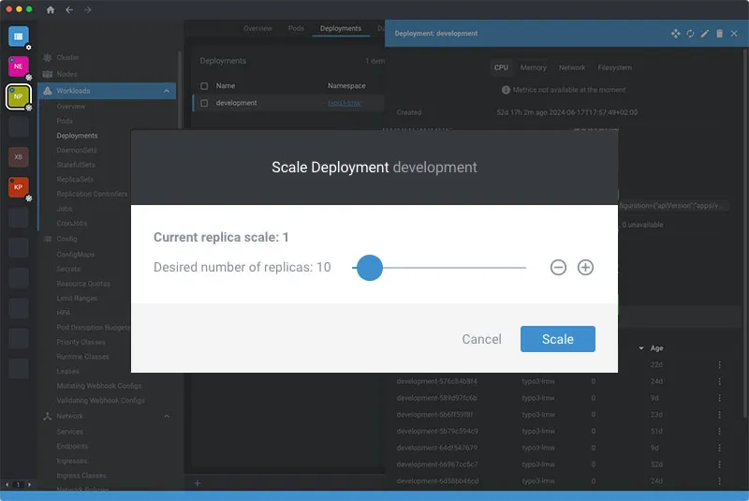Toggle the Age column sort arrow
The image size is (749, 501).
tap(641, 348)
